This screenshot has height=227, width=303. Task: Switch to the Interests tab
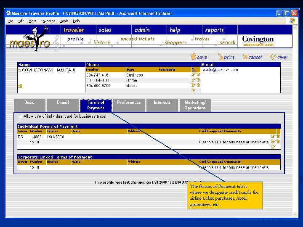[x=162, y=105]
